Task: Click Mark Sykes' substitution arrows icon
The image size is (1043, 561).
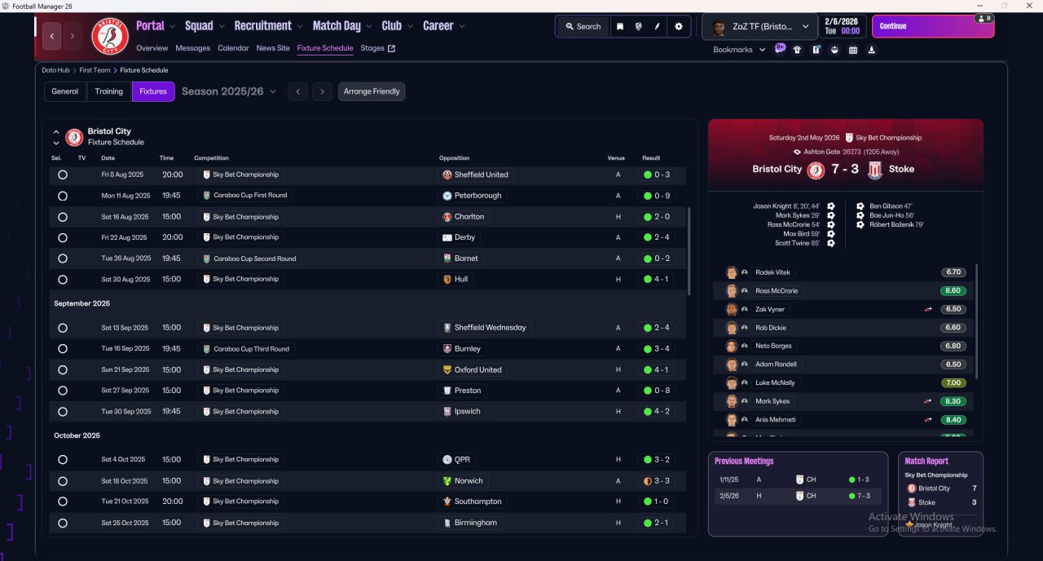Action: 927,401
